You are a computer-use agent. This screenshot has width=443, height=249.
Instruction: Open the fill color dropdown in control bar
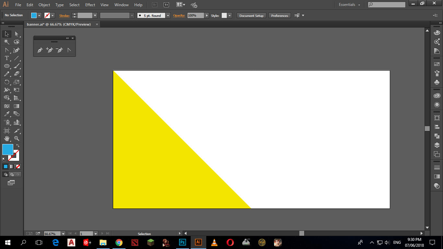coord(40,15)
